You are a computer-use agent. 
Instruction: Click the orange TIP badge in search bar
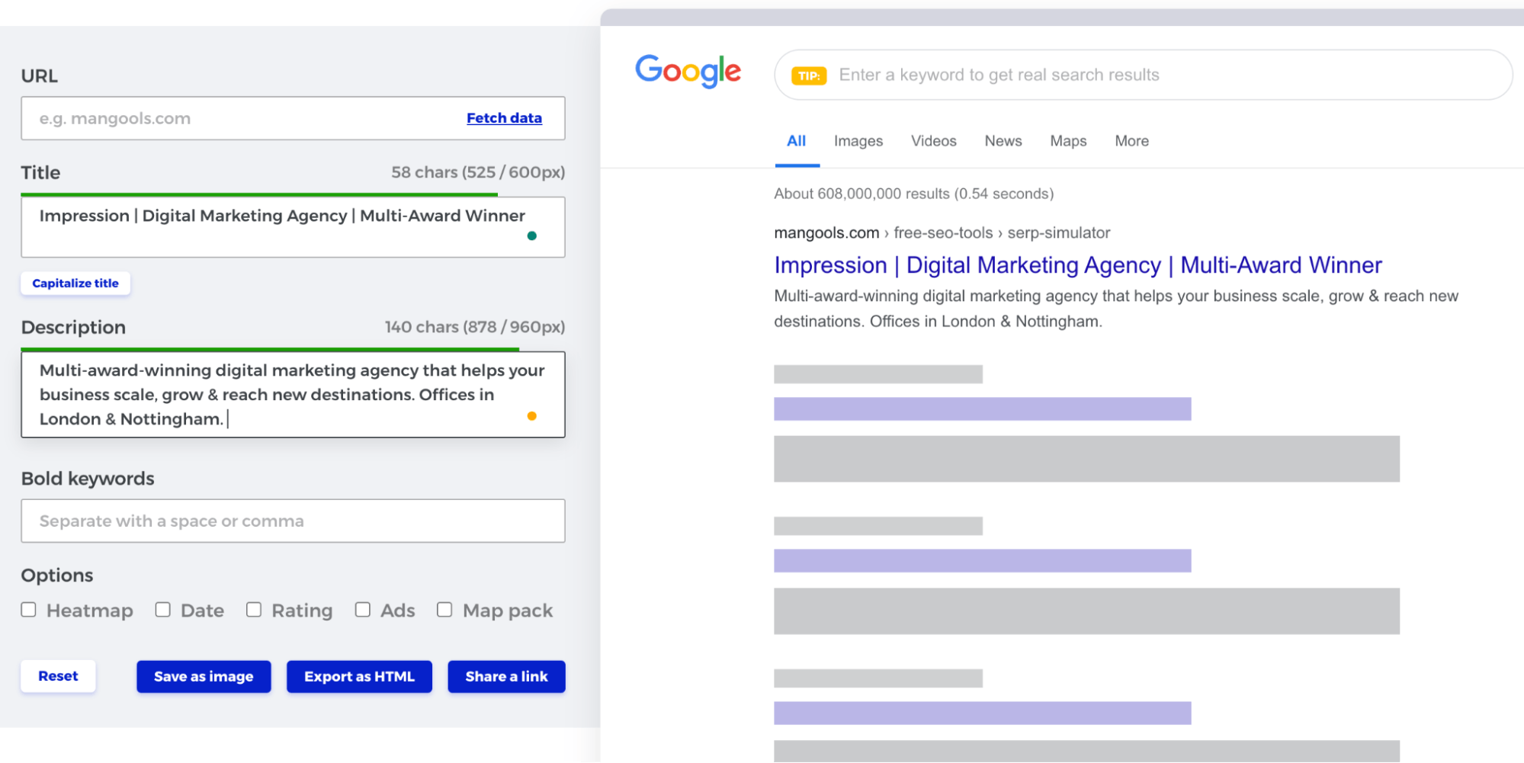(809, 75)
